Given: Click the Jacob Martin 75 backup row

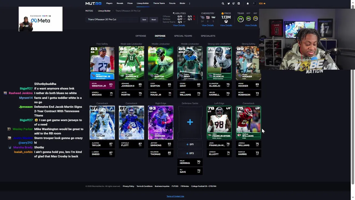Looking at the screenshot, I should coord(131,94).
